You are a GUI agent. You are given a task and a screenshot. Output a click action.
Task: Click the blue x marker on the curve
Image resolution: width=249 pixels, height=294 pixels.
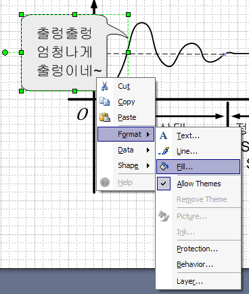point(224,54)
